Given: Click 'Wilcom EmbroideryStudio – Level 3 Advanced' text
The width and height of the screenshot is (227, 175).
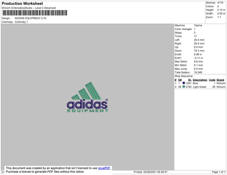Looking at the screenshot, I should (x=29, y=8).
